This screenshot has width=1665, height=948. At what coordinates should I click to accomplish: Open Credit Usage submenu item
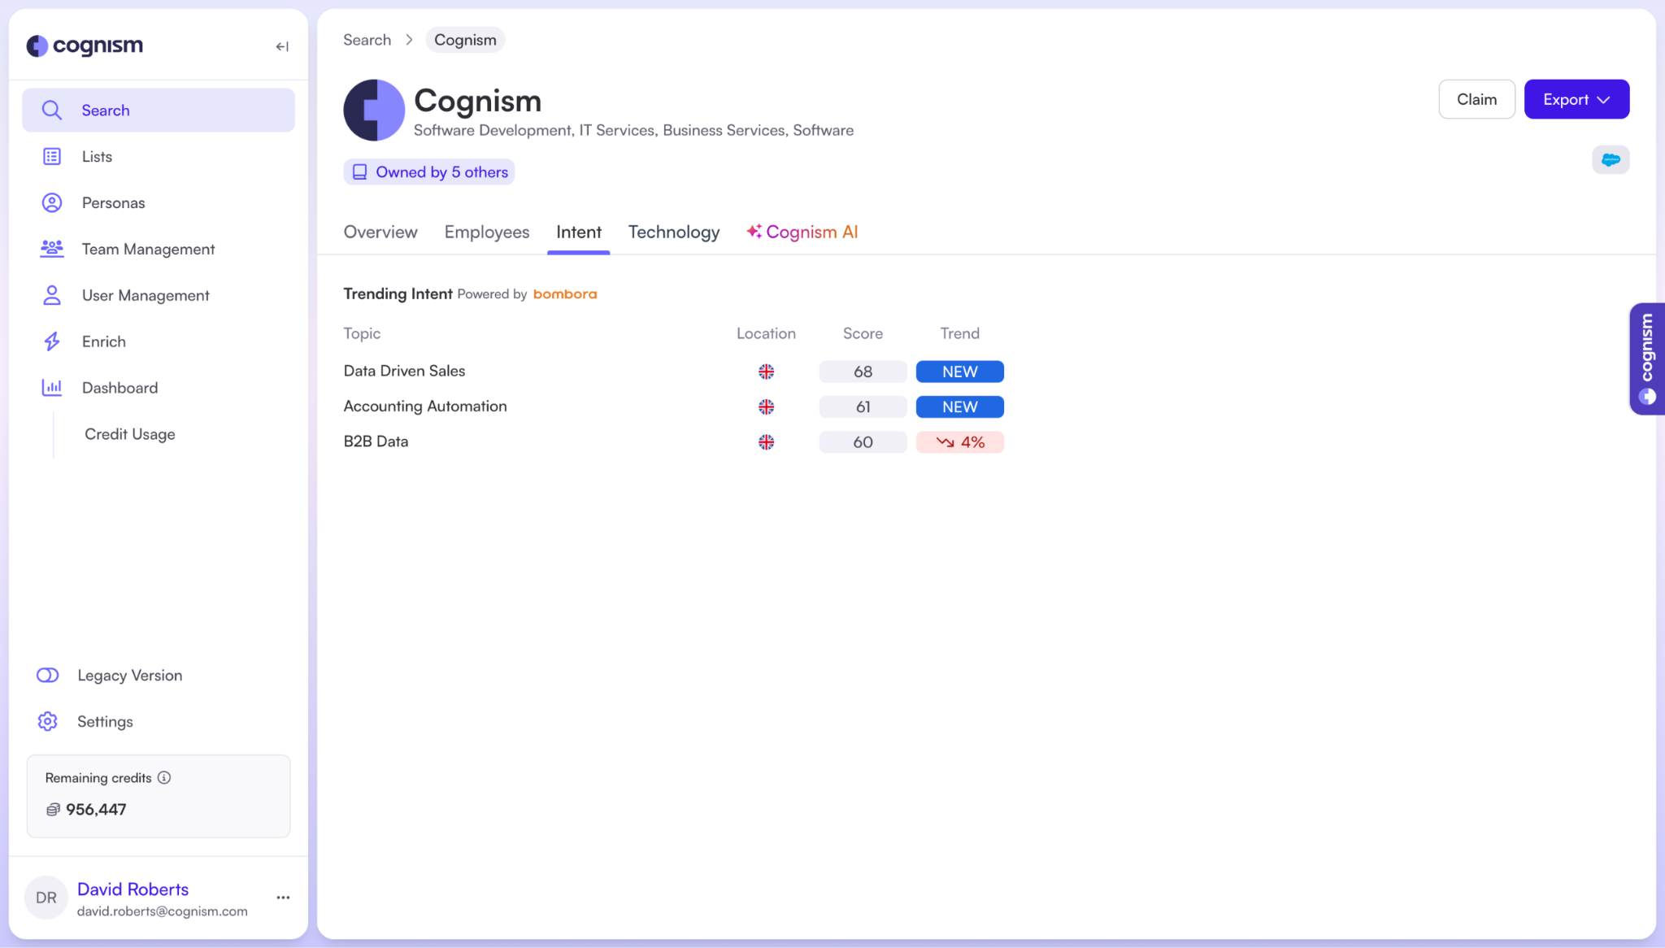point(130,434)
